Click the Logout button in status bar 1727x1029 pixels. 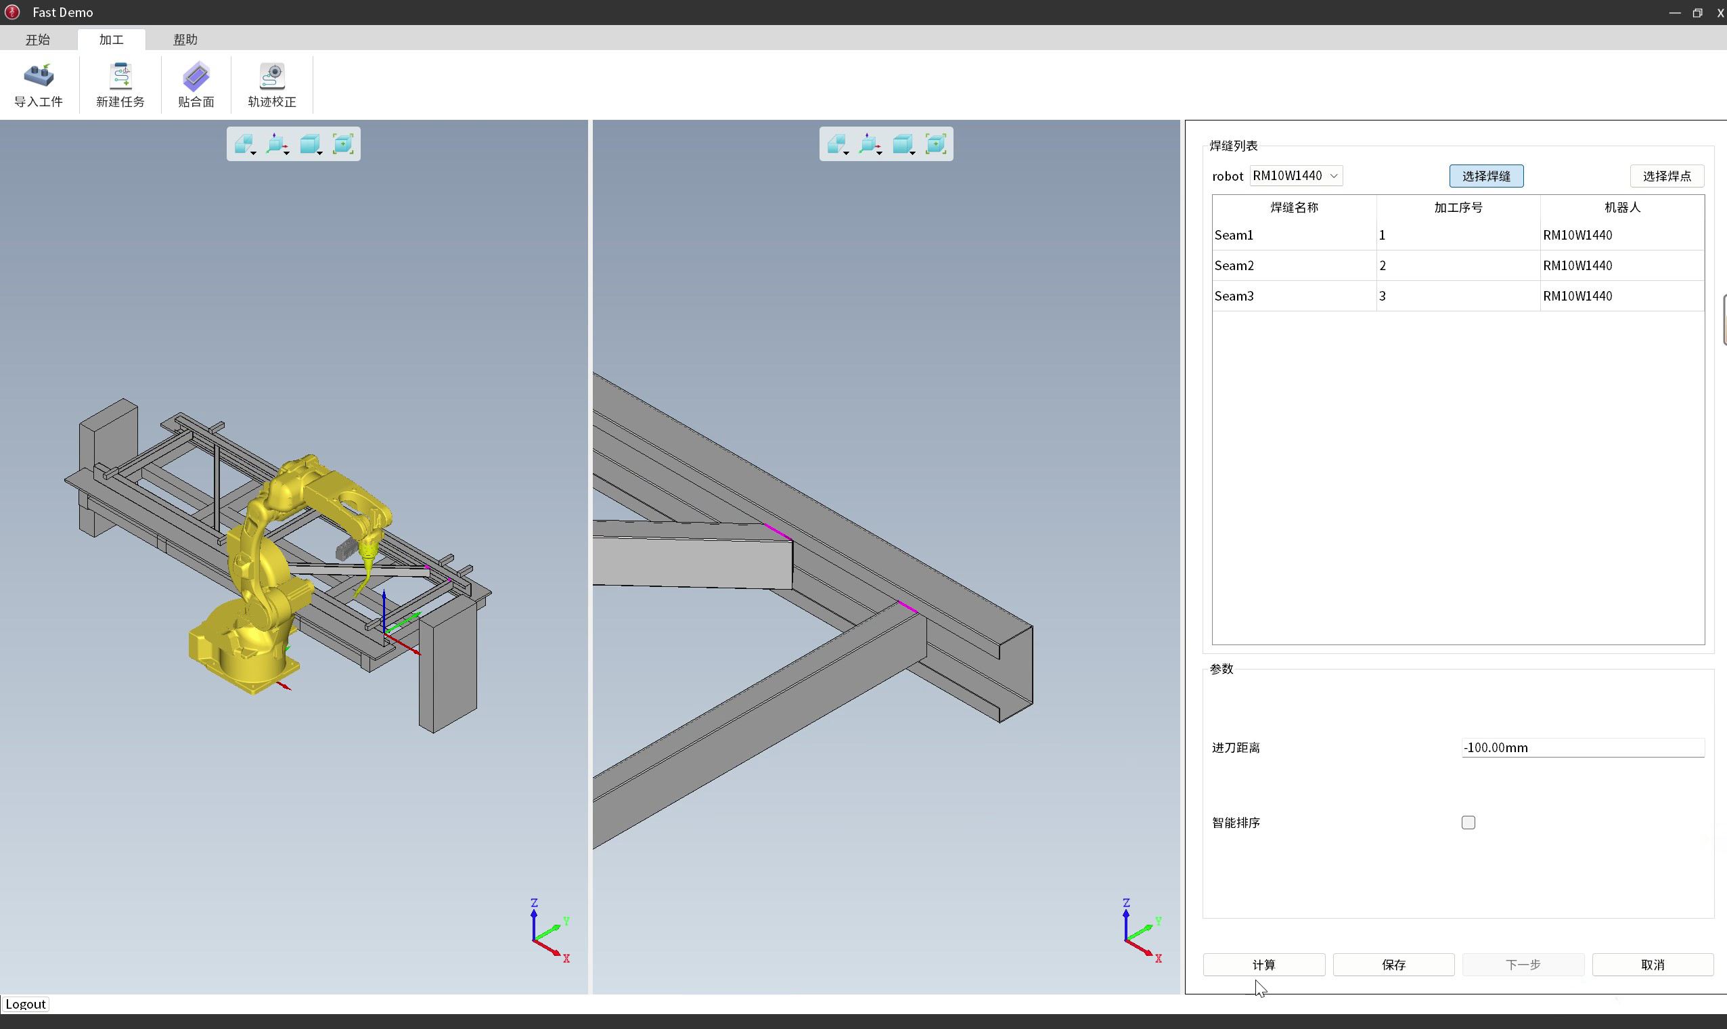[x=26, y=1004]
